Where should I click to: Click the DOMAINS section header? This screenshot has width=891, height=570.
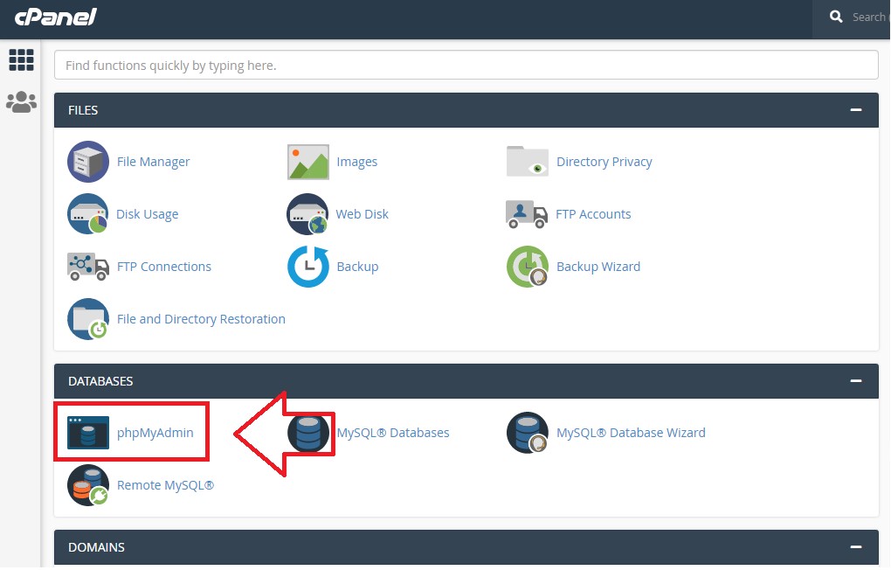(466, 547)
